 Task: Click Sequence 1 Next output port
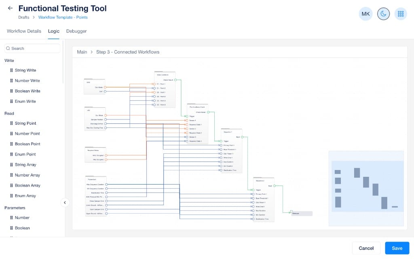click(242, 137)
